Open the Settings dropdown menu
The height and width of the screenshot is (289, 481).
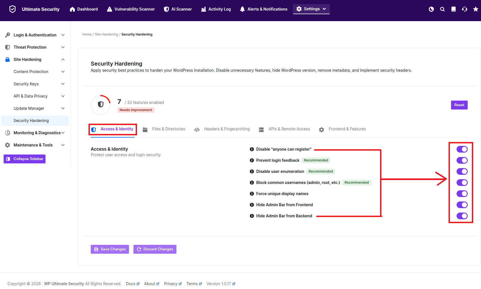(x=311, y=9)
